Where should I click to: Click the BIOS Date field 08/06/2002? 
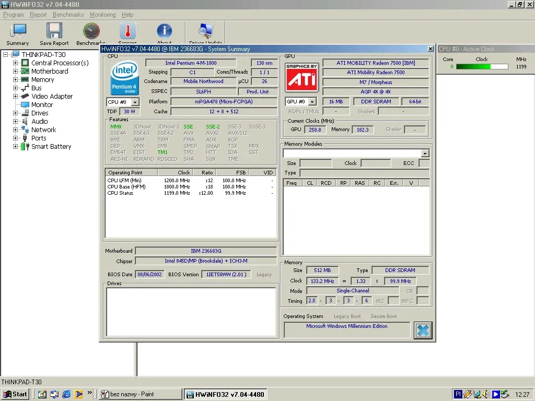click(x=150, y=275)
